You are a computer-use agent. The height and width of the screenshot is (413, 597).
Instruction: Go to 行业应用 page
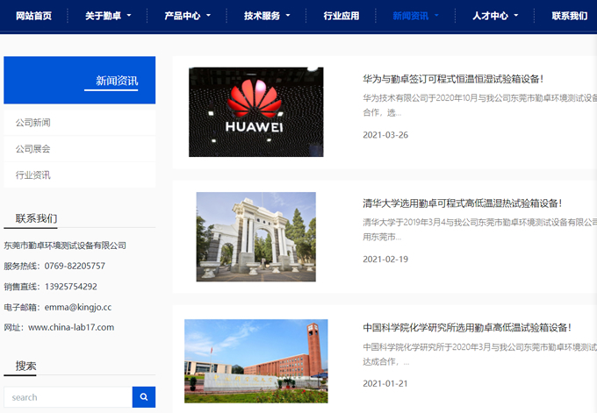342,16
